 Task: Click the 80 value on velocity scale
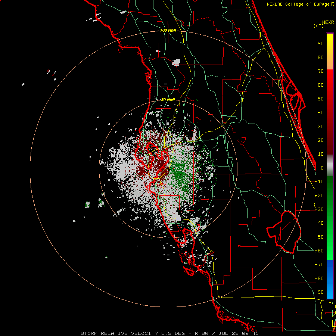pos(321,57)
